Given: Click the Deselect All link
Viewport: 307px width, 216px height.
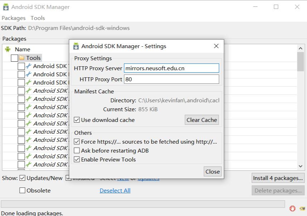Looking at the screenshot, I should [115, 190].
